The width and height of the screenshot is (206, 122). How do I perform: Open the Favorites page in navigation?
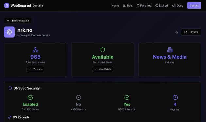tap(144, 6)
